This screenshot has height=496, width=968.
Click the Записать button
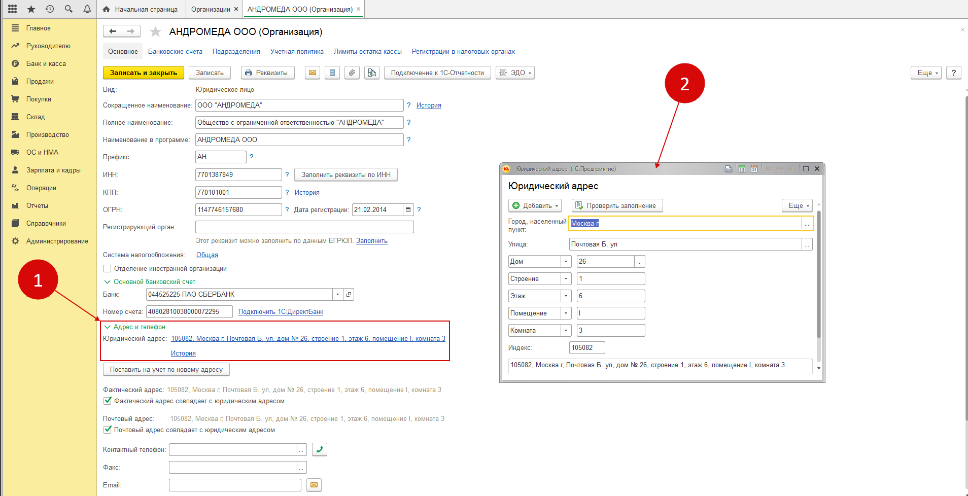(210, 73)
